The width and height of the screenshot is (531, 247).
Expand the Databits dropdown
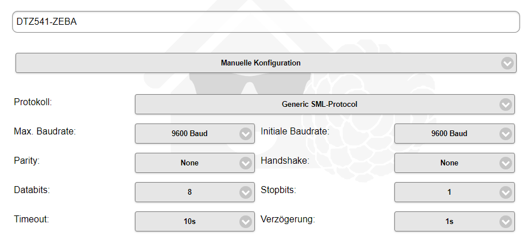point(189,192)
